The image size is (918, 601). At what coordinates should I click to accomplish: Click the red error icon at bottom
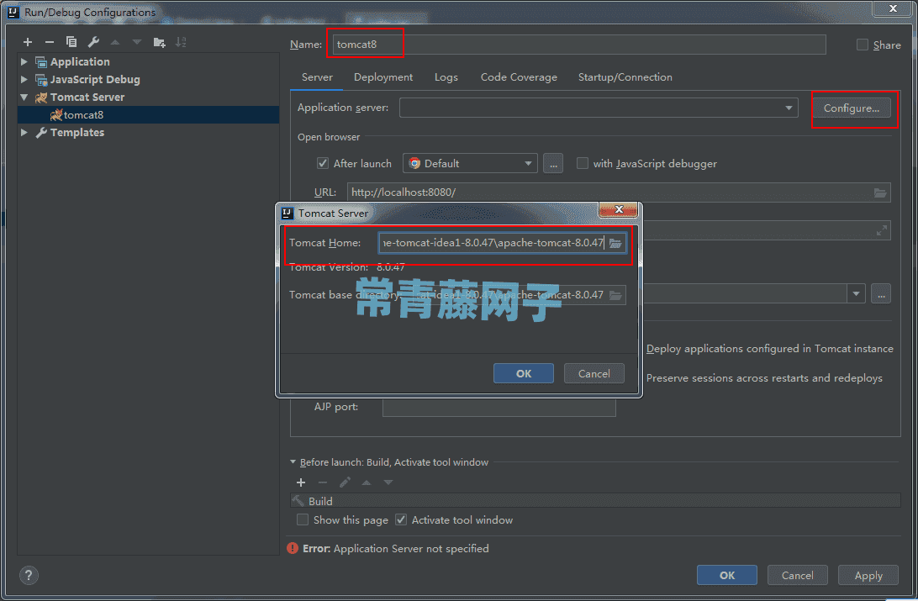(x=293, y=548)
